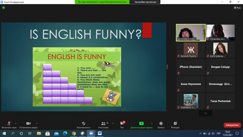
Task: Expand audio options arrow beside microphone
Action: [16, 123]
